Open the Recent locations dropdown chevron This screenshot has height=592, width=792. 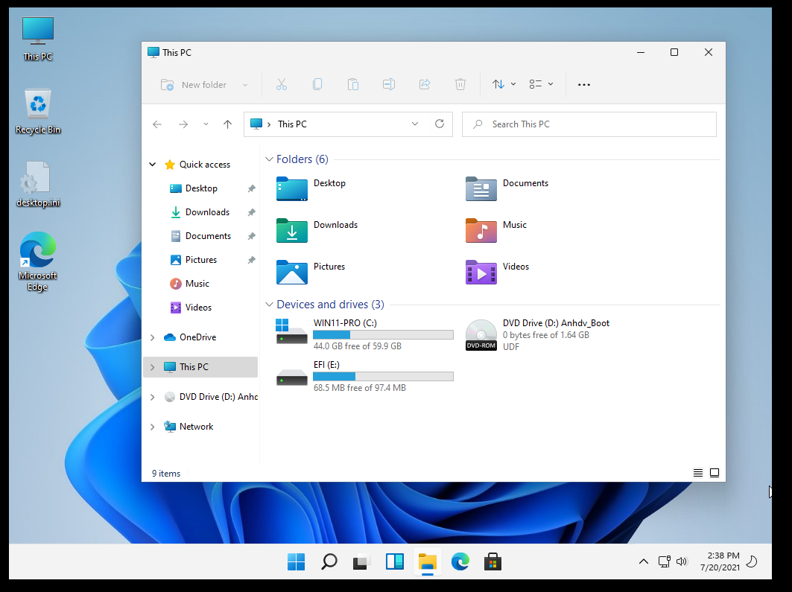(206, 124)
